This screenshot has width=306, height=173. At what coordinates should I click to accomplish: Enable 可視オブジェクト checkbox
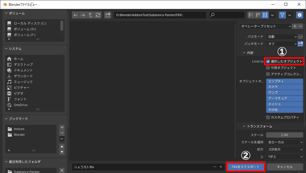(x=268, y=68)
